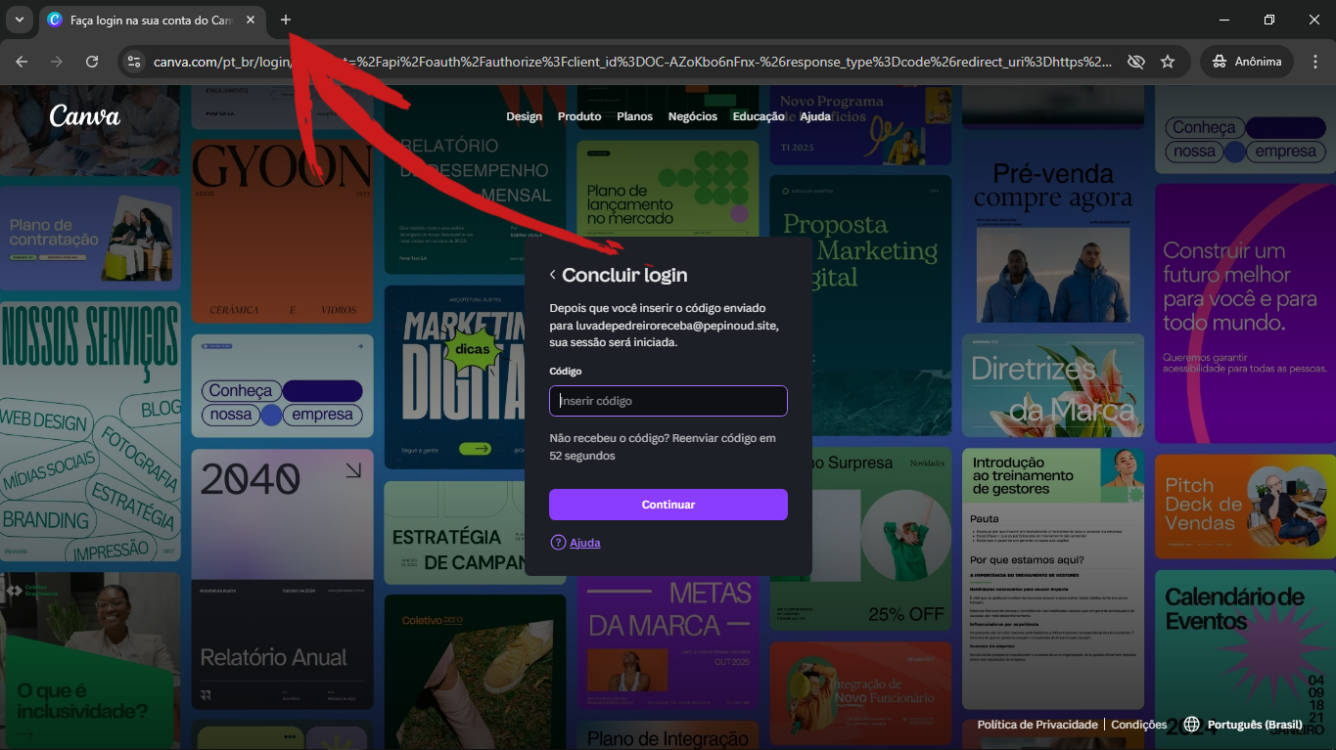Click the globe language icon
This screenshot has height=750, width=1336.
click(x=1191, y=725)
